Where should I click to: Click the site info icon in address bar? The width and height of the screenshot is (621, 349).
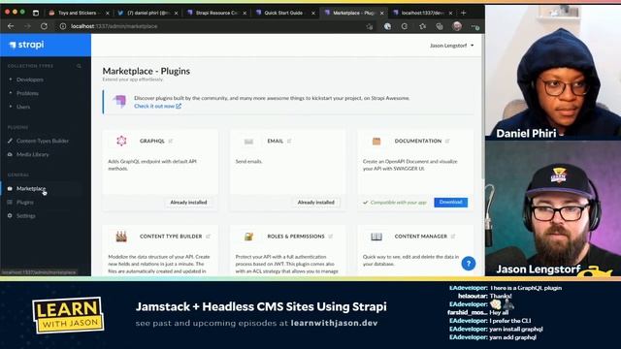[62, 26]
